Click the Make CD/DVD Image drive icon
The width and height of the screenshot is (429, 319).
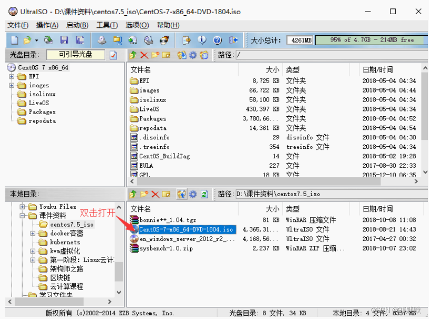(x=102, y=40)
